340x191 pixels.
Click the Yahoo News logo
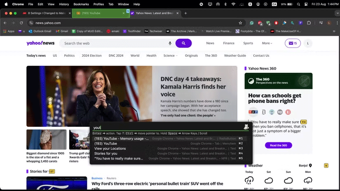point(40,43)
